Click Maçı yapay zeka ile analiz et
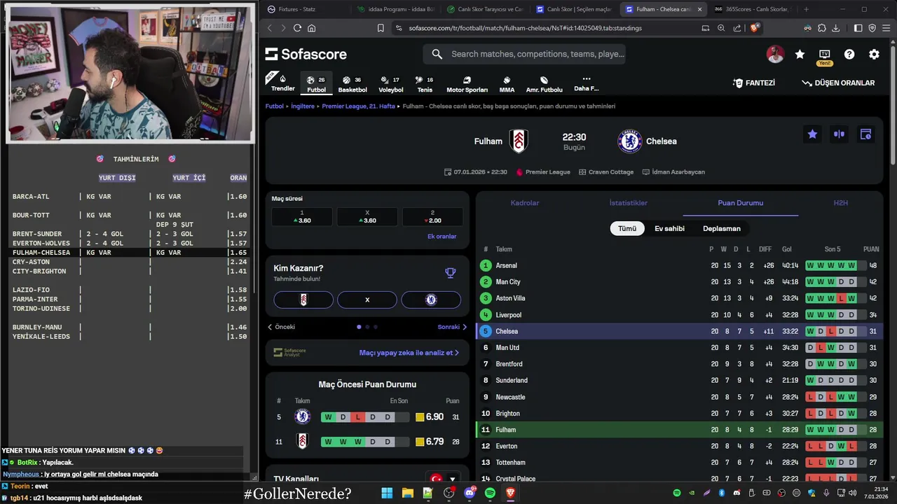897x504 pixels. (409, 353)
